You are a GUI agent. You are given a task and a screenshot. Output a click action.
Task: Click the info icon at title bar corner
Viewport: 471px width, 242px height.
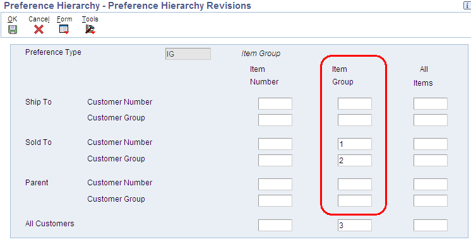click(x=467, y=6)
